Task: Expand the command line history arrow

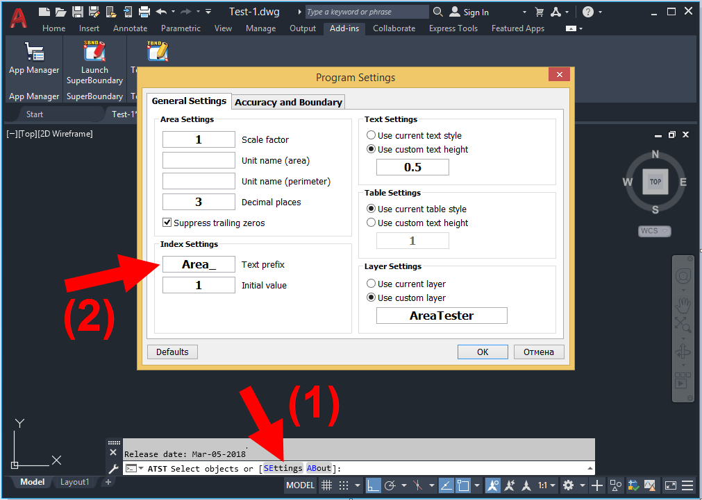Action: click(x=590, y=468)
